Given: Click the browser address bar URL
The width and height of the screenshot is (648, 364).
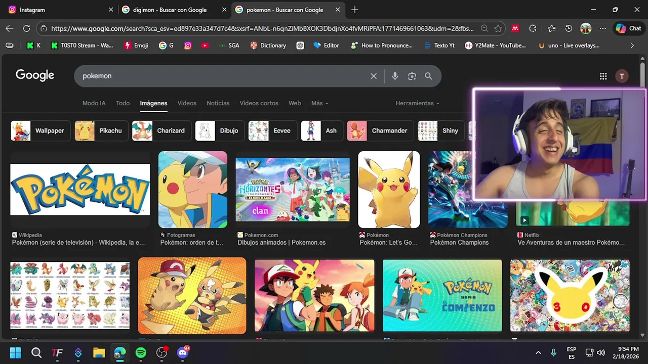Looking at the screenshot, I should (263, 28).
